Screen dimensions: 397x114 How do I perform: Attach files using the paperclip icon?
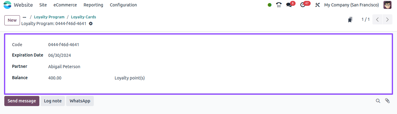click(x=387, y=101)
